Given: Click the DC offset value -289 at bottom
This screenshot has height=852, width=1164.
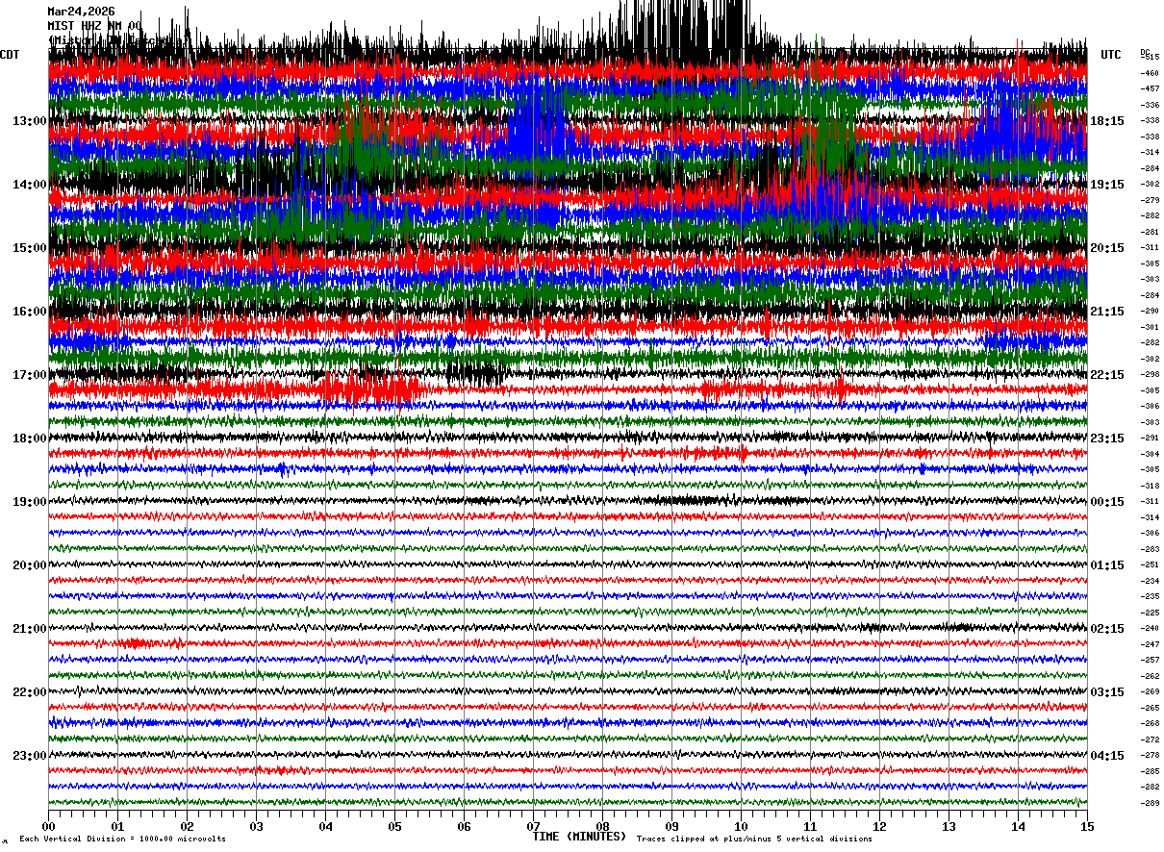Looking at the screenshot, I should click(1150, 803).
